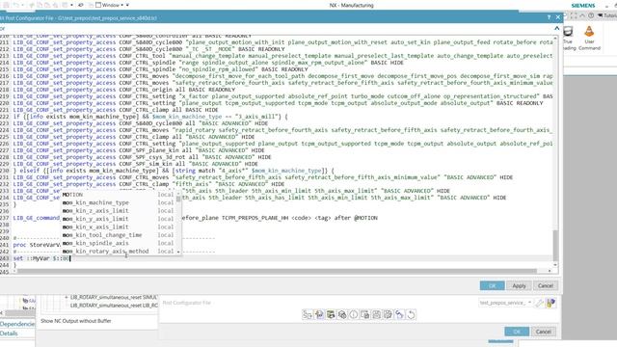Click the full-screen icon near SIEMENS logo

pos(574,15)
